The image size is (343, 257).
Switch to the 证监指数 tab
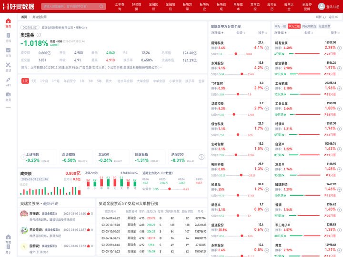324,26
